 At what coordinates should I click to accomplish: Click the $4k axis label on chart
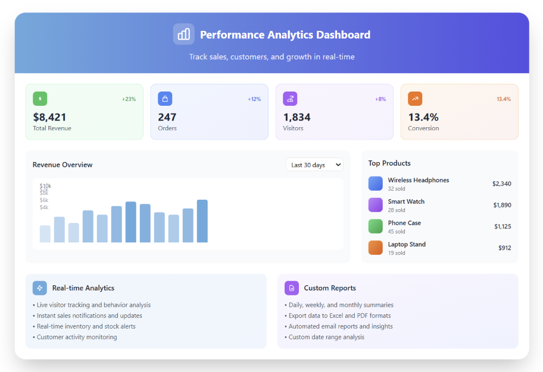click(44, 207)
